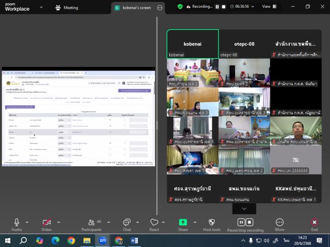Stop recording from the top bar
The image size is (330, 247).
tap(224, 7)
